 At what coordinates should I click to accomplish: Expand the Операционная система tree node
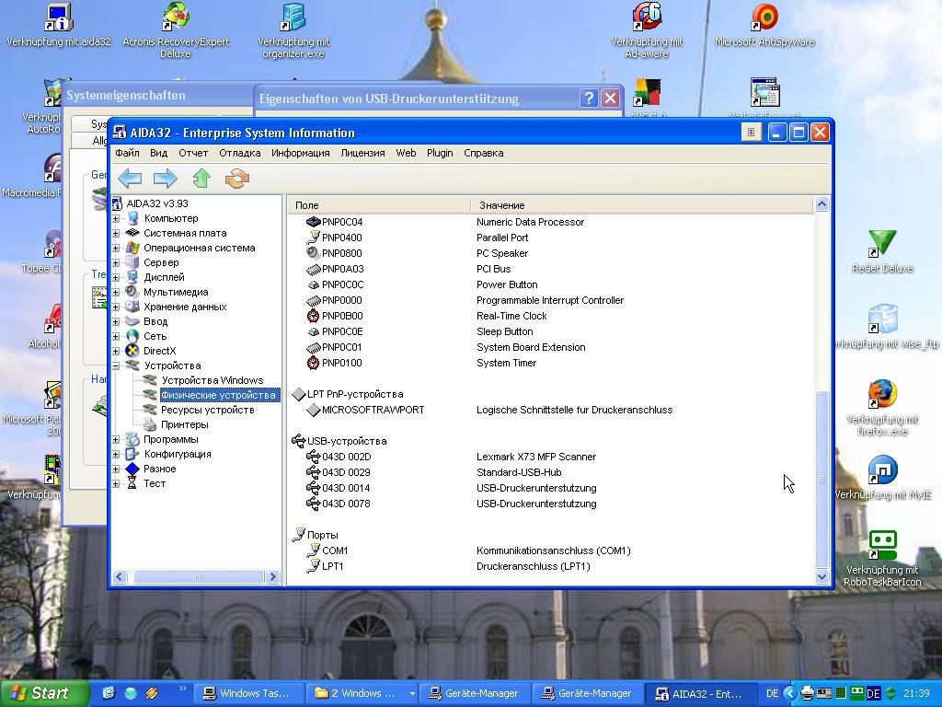[116, 248]
